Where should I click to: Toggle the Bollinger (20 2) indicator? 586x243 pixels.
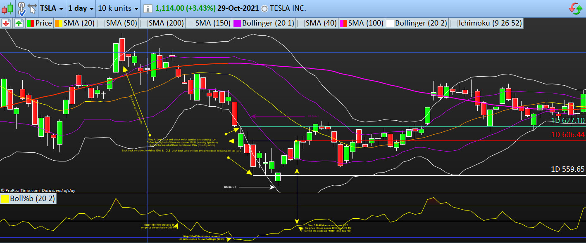point(417,23)
